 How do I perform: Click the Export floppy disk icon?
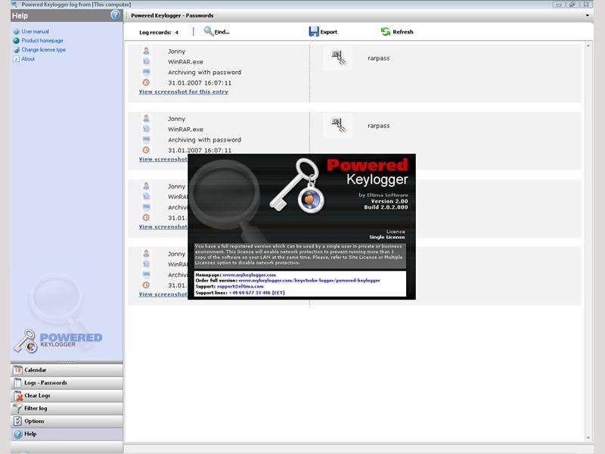(314, 32)
